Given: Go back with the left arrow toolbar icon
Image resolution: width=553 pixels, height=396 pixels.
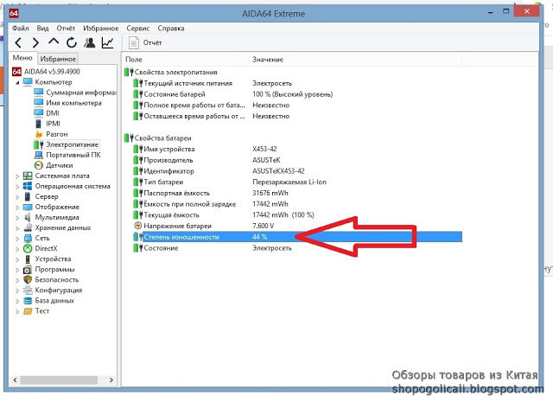Looking at the screenshot, I should [18, 42].
